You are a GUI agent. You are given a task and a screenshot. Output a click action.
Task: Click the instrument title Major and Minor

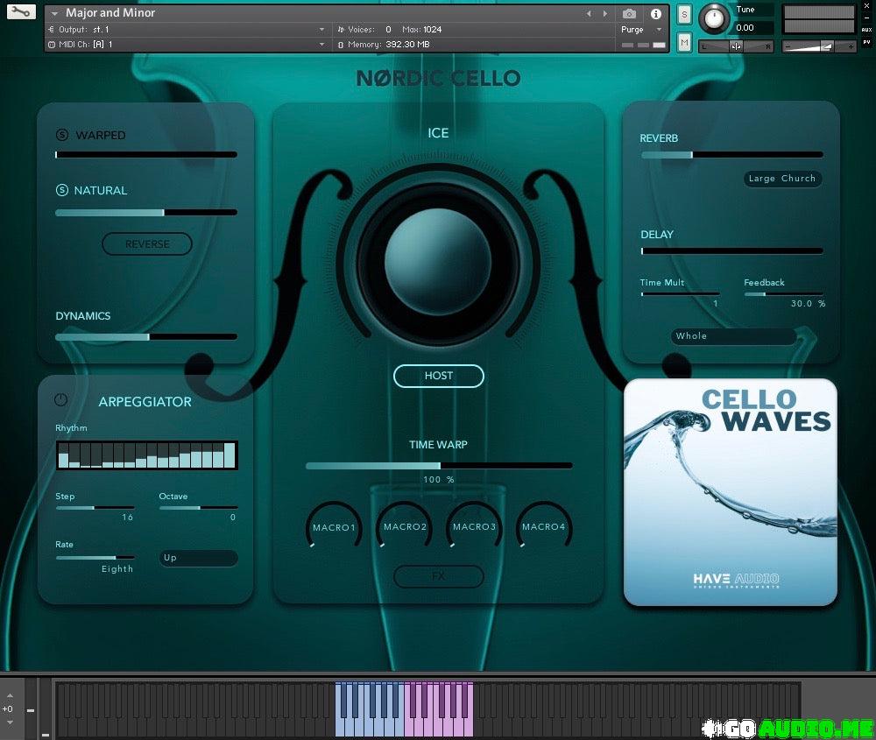tap(110, 13)
